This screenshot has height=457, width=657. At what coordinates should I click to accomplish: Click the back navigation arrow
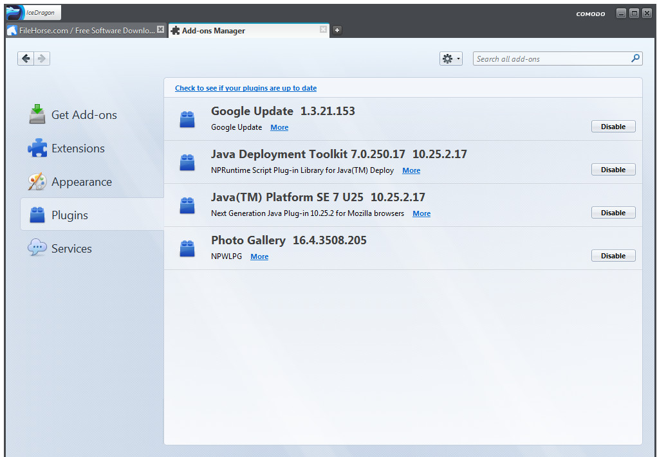tap(25, 58)
